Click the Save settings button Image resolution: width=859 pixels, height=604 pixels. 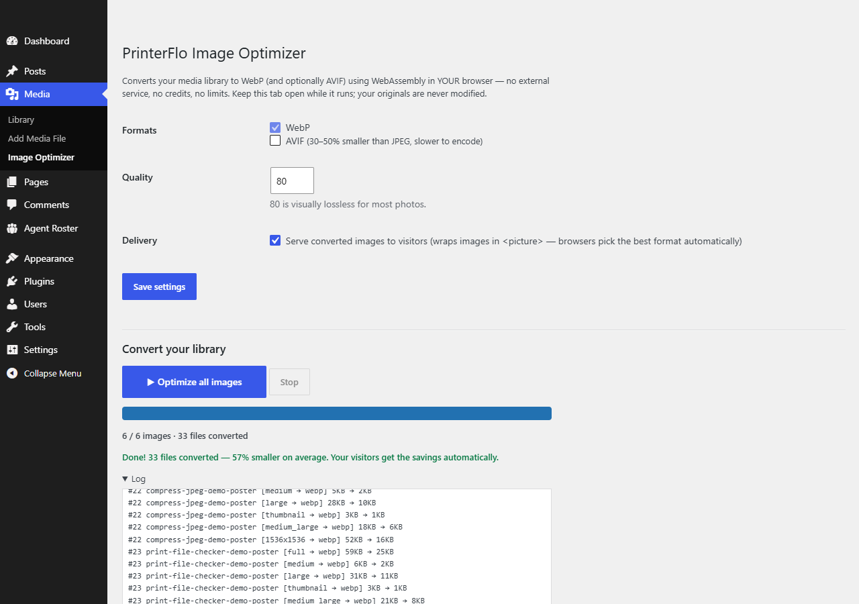coord(159,287)
